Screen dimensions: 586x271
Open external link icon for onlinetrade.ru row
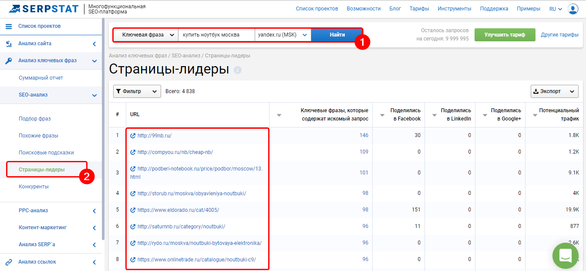pos(133,260)
